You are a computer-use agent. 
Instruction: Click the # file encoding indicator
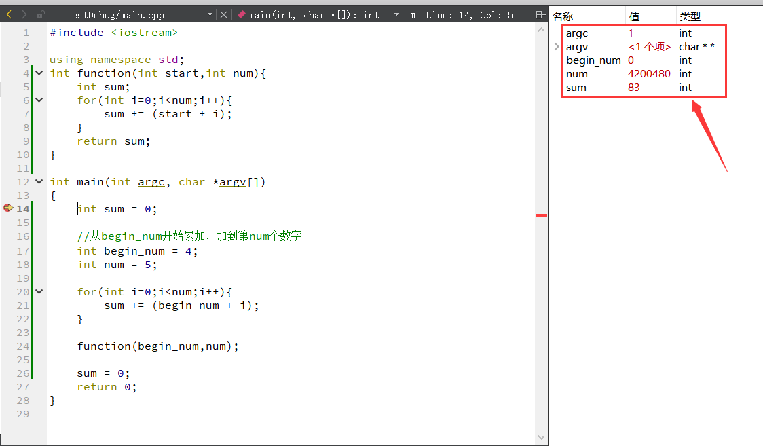point(413,15)
